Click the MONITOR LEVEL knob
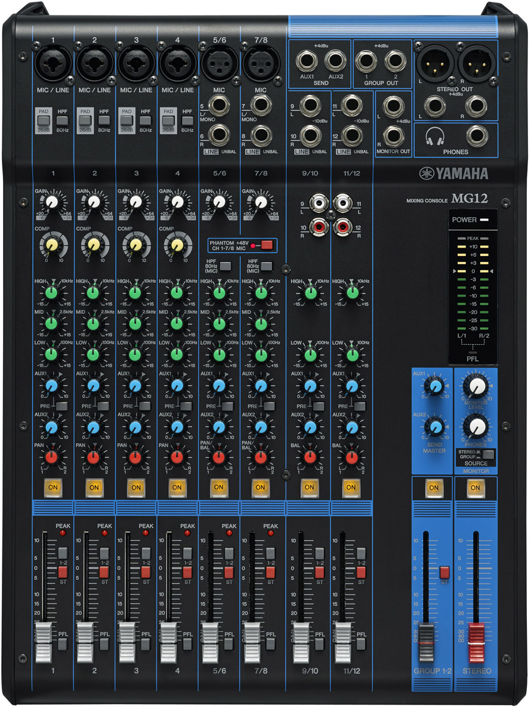Image resolution: width=531 pixels, height=710 pixels. [x=476, y=387]
